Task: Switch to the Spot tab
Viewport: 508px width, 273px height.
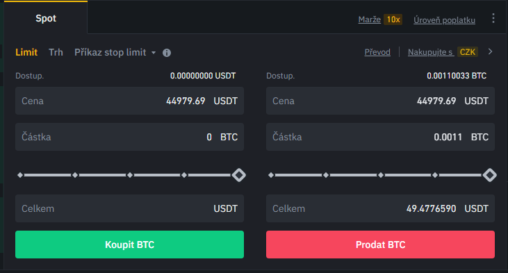Action: pos(46,18)
